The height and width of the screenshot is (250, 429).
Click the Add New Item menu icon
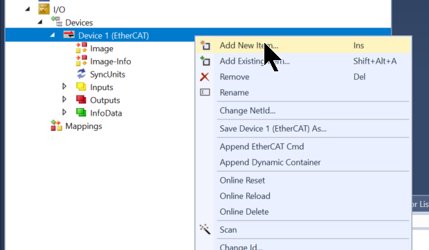tap(205, 45)
